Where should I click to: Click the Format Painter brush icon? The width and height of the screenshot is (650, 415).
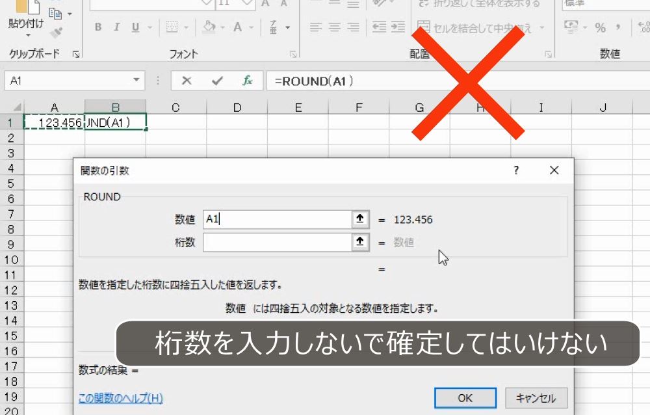click(x=57, y=33)
